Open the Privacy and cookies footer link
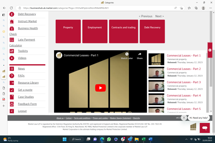215x143 pixels. [100, 118]
